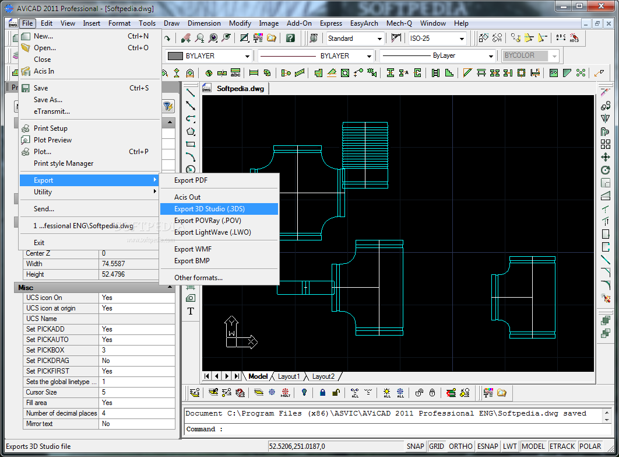Choose Export PDF from submenu

point(219,180)
